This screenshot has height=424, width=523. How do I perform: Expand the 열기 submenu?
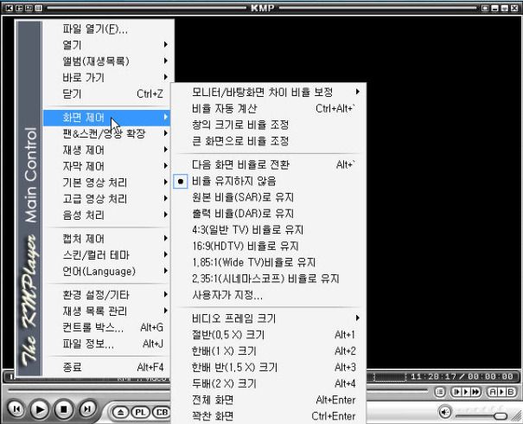(106, 45)
